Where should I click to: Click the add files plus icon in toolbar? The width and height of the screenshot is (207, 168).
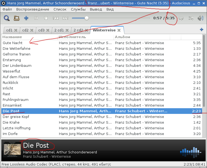click(26, 18)
